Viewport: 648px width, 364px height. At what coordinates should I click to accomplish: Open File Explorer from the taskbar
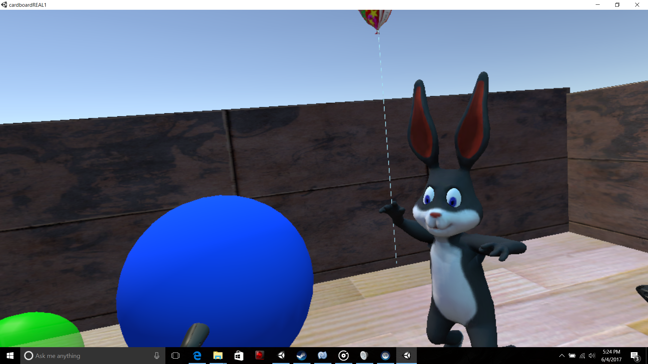coord(218,356)
